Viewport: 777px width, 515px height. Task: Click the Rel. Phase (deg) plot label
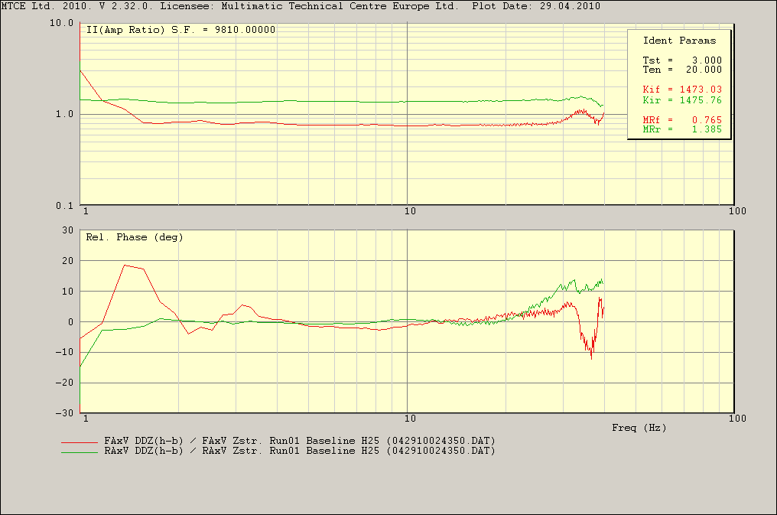point(134,237)
